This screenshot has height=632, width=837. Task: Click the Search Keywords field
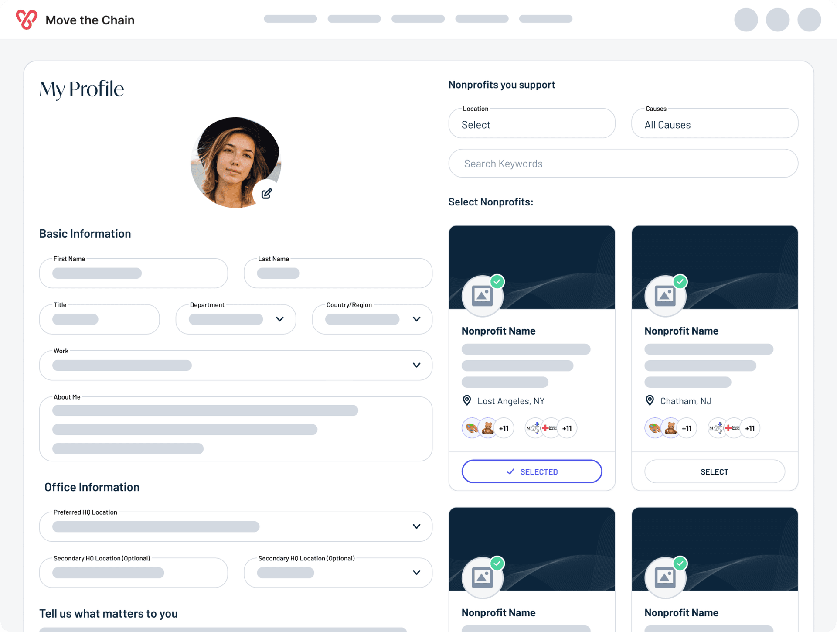point(623,164)
